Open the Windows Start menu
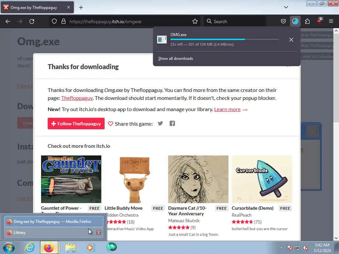339x254 pixels. [9, 247]
